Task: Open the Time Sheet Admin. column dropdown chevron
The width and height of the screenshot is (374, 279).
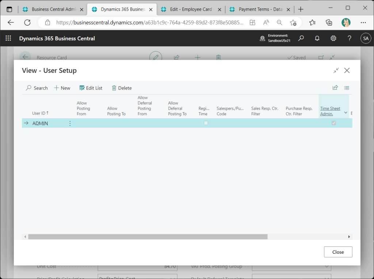Action: click(346, 113)
